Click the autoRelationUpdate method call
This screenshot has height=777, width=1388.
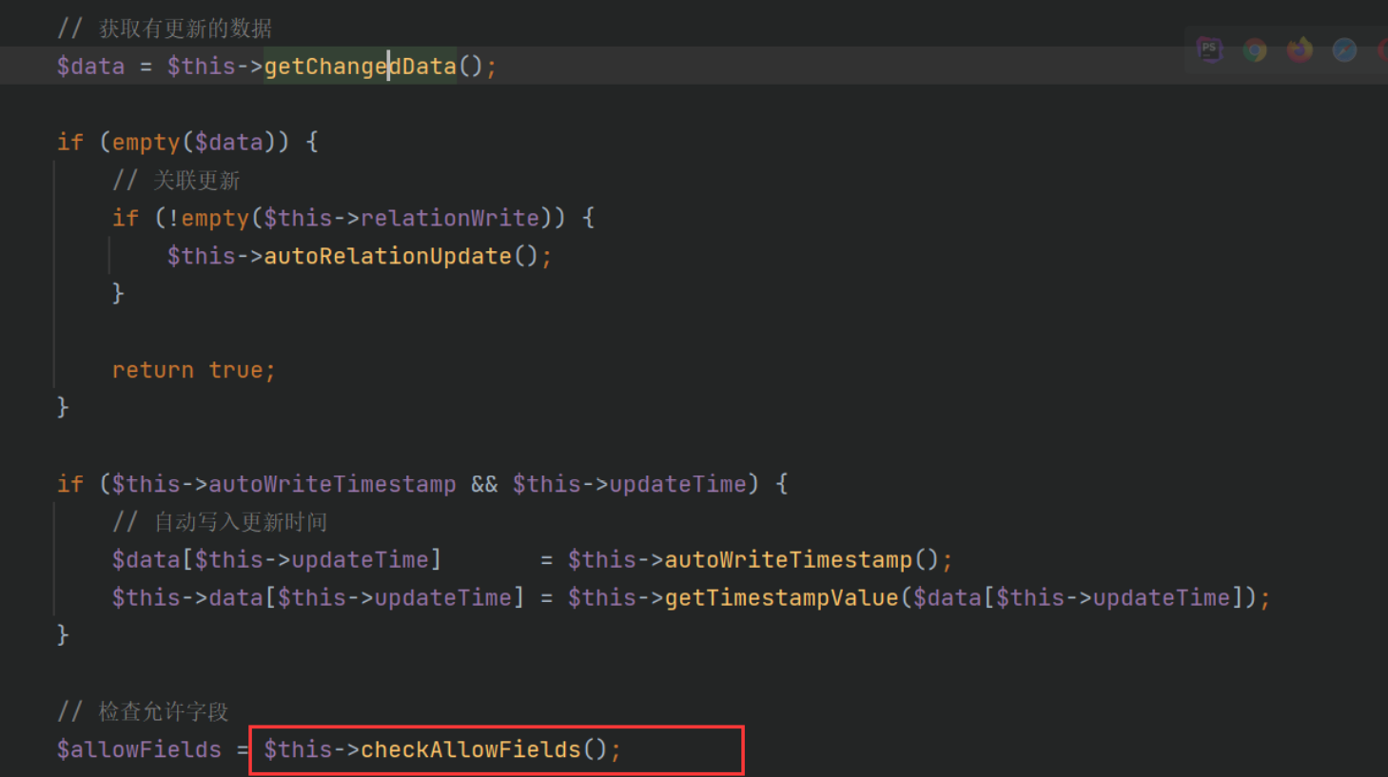[x=388, y=257]
